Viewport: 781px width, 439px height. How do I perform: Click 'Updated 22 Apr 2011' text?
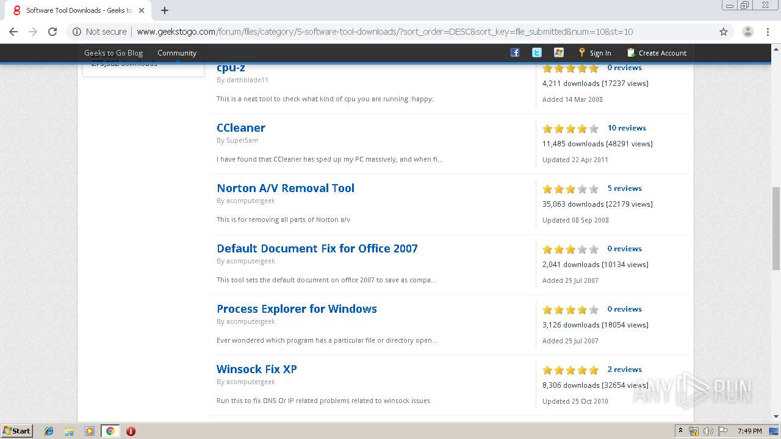[x=575, y=160]
